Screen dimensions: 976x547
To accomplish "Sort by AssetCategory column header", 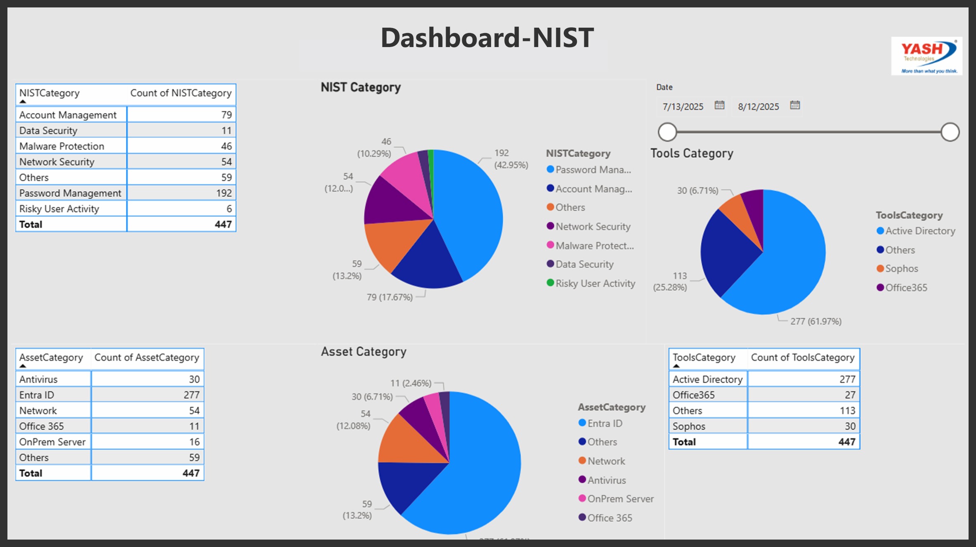I will (51, 358).
